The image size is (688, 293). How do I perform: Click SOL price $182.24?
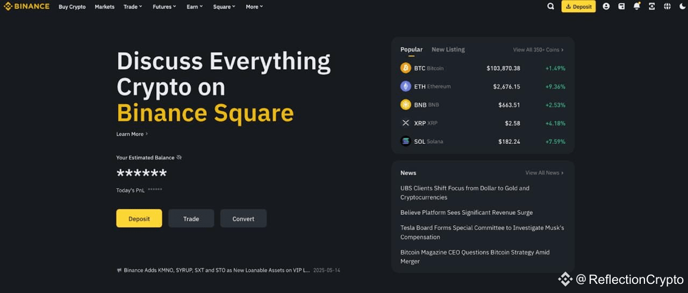509,142
